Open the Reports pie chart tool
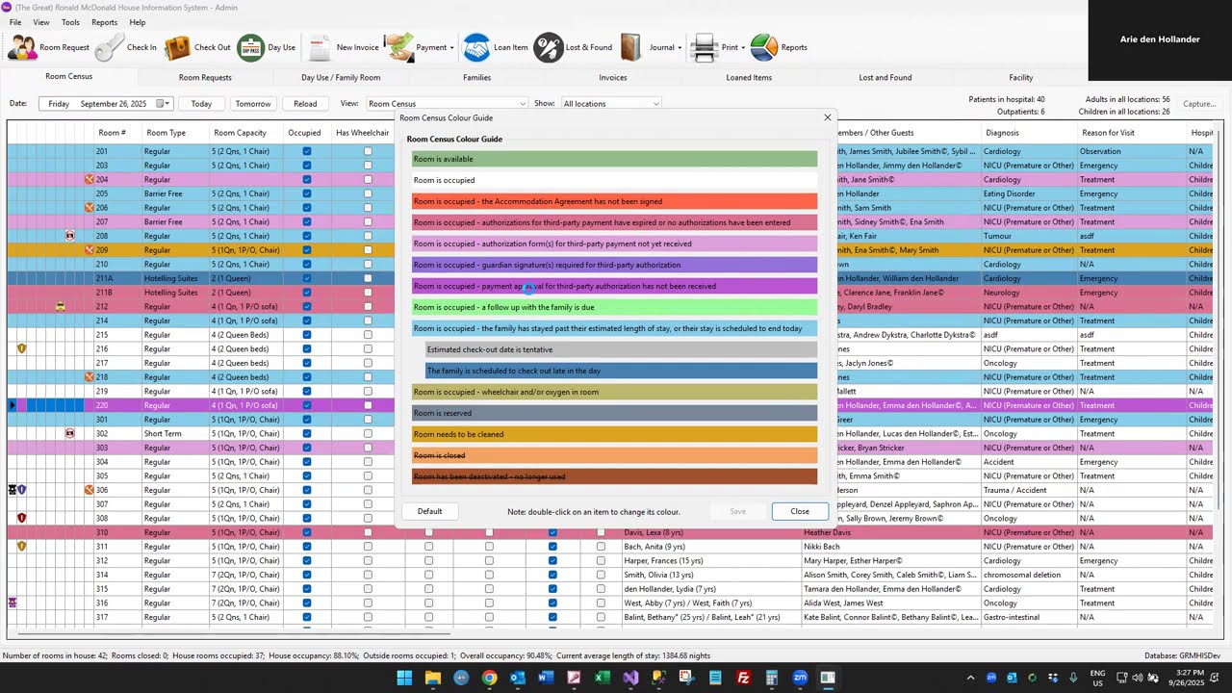 [779, 47]
